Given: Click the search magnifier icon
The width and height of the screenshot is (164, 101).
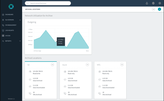Looking at the screenshot, I should 28,3.
